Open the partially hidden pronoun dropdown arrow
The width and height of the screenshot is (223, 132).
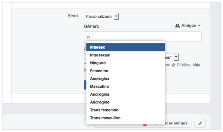[x=176, y=58]
